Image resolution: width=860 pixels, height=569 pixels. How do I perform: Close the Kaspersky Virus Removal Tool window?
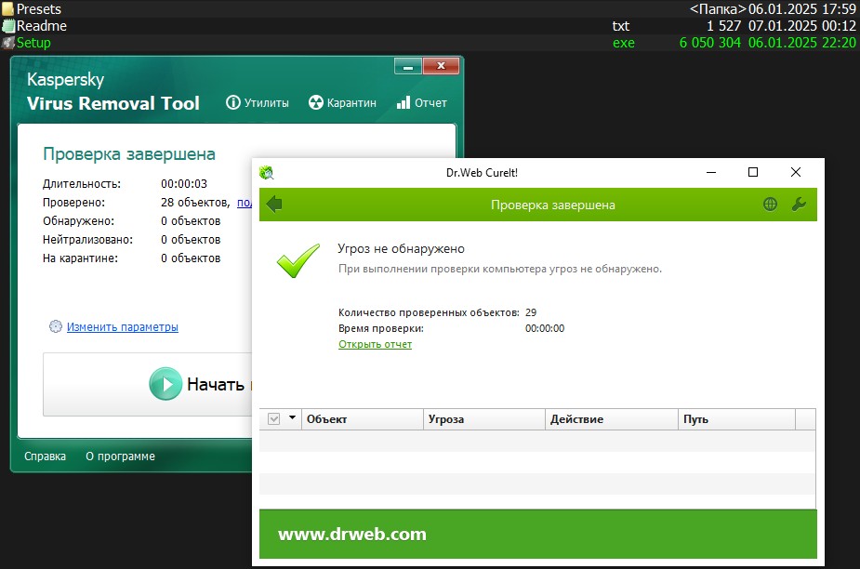coord(441,66)
